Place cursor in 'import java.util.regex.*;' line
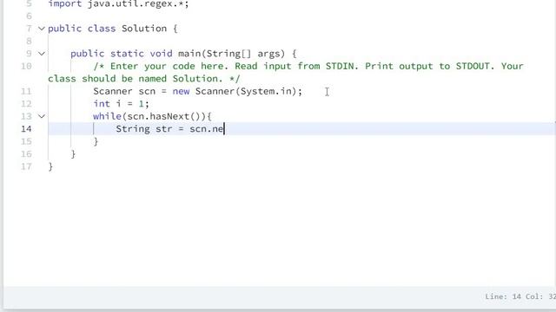Image resolution: width=556 pixels, height=312 pixels. pyautogui.click(x=118, y=3)
